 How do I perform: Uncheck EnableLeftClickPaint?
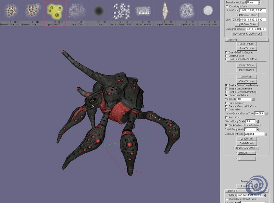coord(226,89)
